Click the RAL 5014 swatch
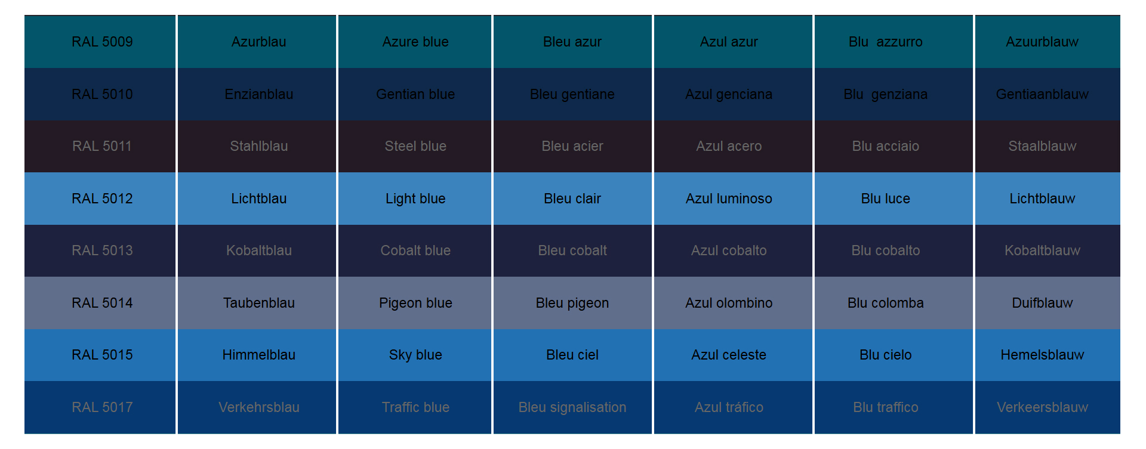This screenshot has width=1146, height=449. (x=102, y=303)
